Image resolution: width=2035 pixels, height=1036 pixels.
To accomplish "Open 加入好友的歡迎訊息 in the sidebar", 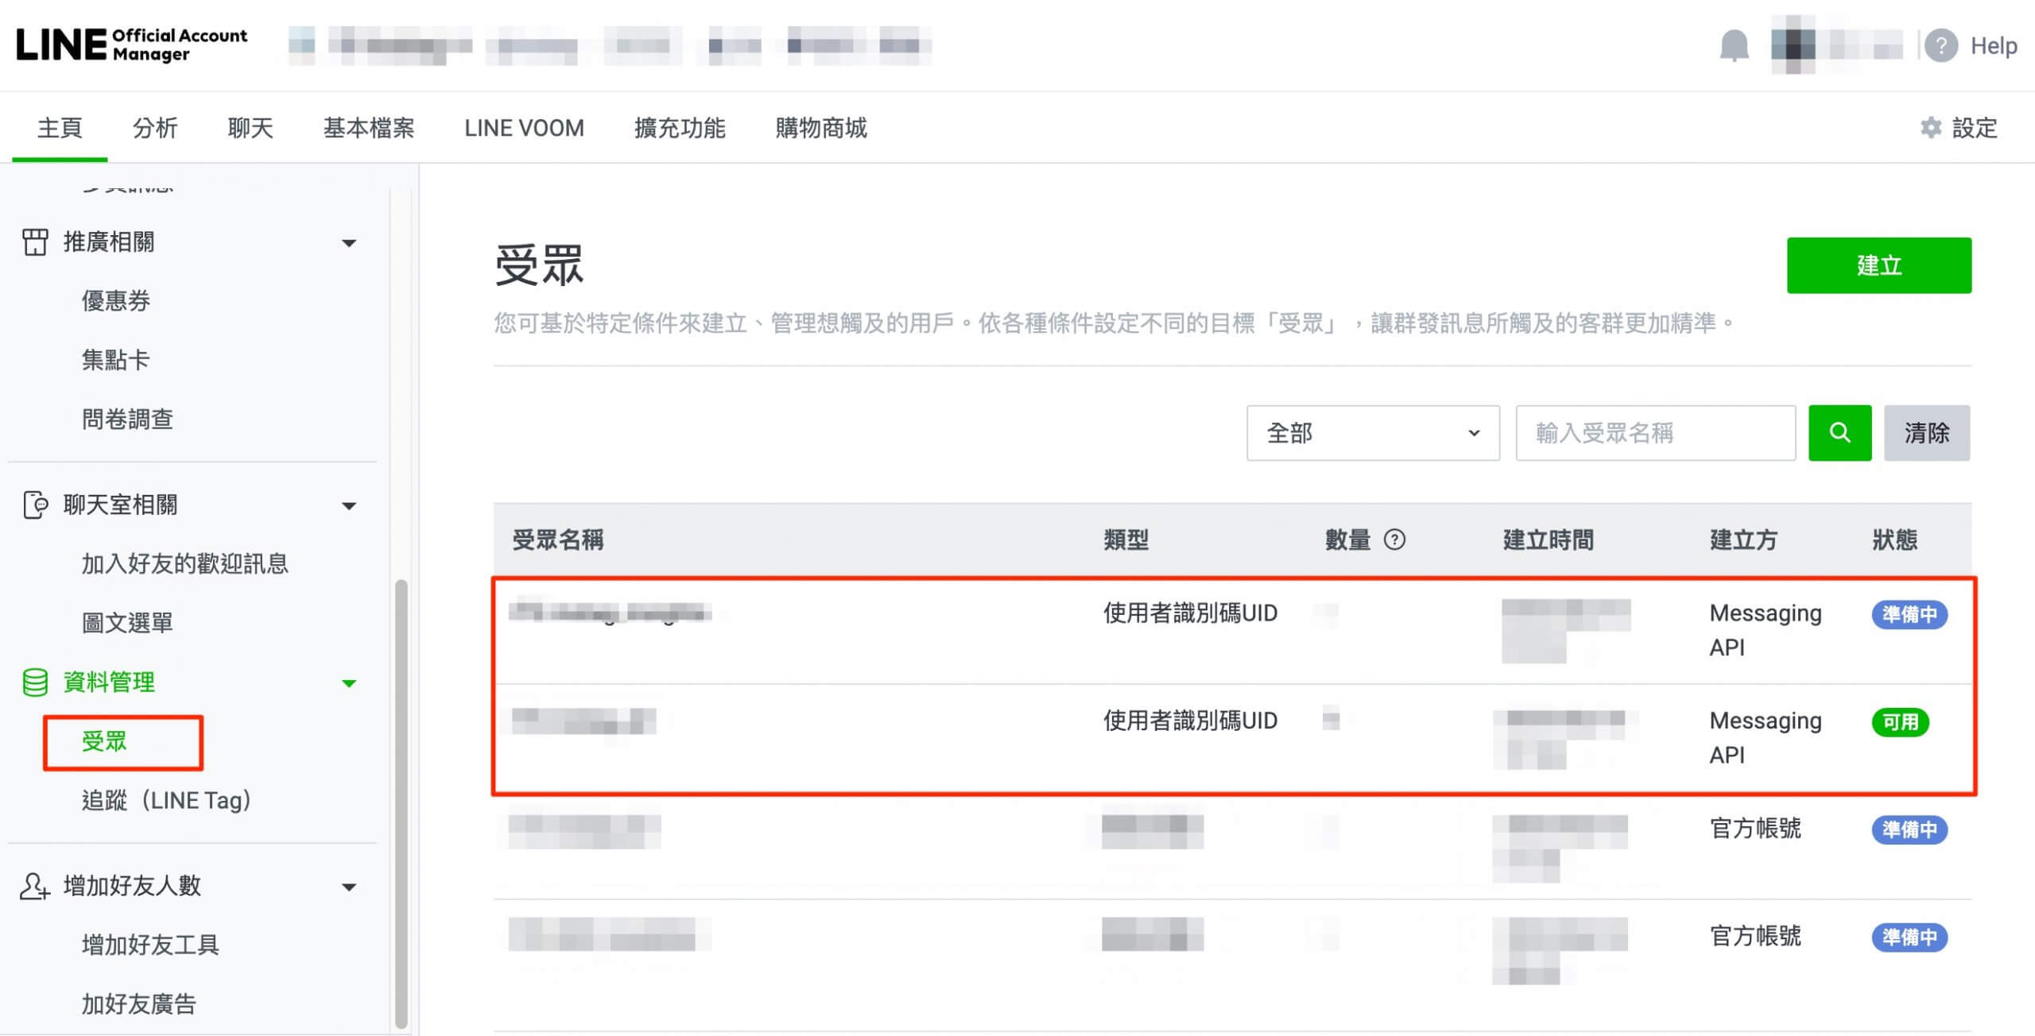I will click(184, 563).
